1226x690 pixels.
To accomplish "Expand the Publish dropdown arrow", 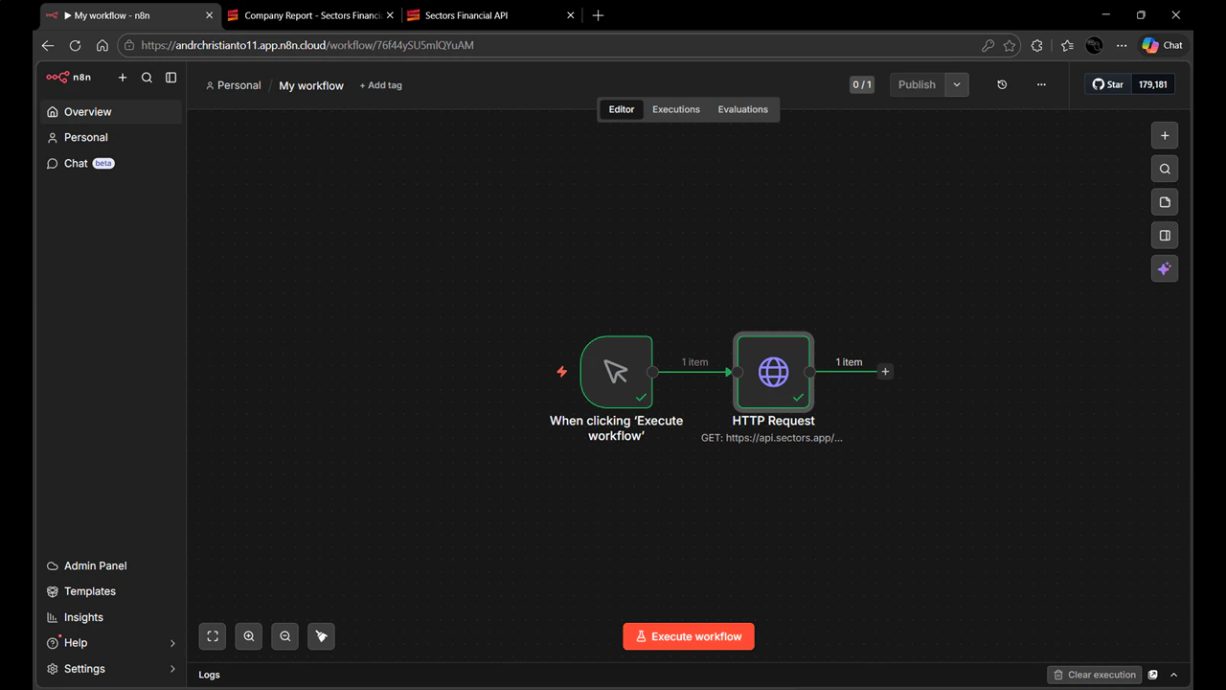I will (956, 84).
